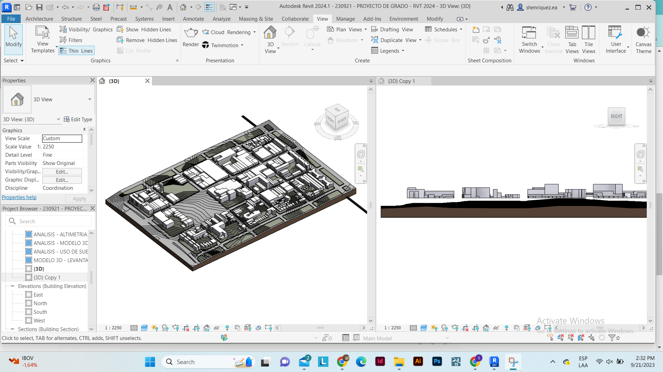Click Edit button for Graphic Display options
This screenshot has width=663, height=372.
point(62,180)
